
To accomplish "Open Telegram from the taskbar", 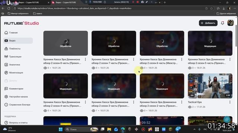I will 178,129.
